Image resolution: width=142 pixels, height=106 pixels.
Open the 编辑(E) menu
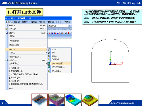tap(17, 22)
